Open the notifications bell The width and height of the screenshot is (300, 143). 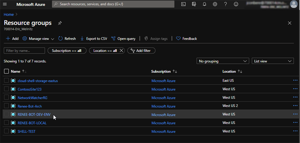[x=204, y=4]
